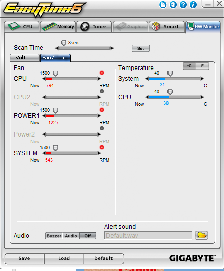Toggle POWER1 fan alert red indicator

pyautogui.click(x=102, y=110)
